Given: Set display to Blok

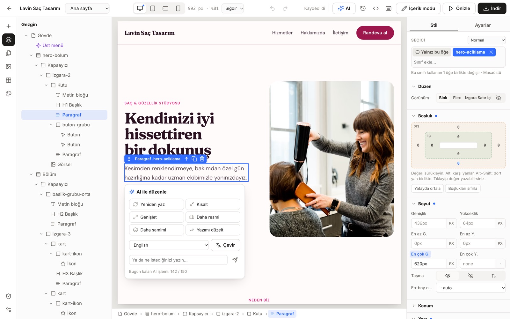Looking at the screenshot, I should pos(443,98).
